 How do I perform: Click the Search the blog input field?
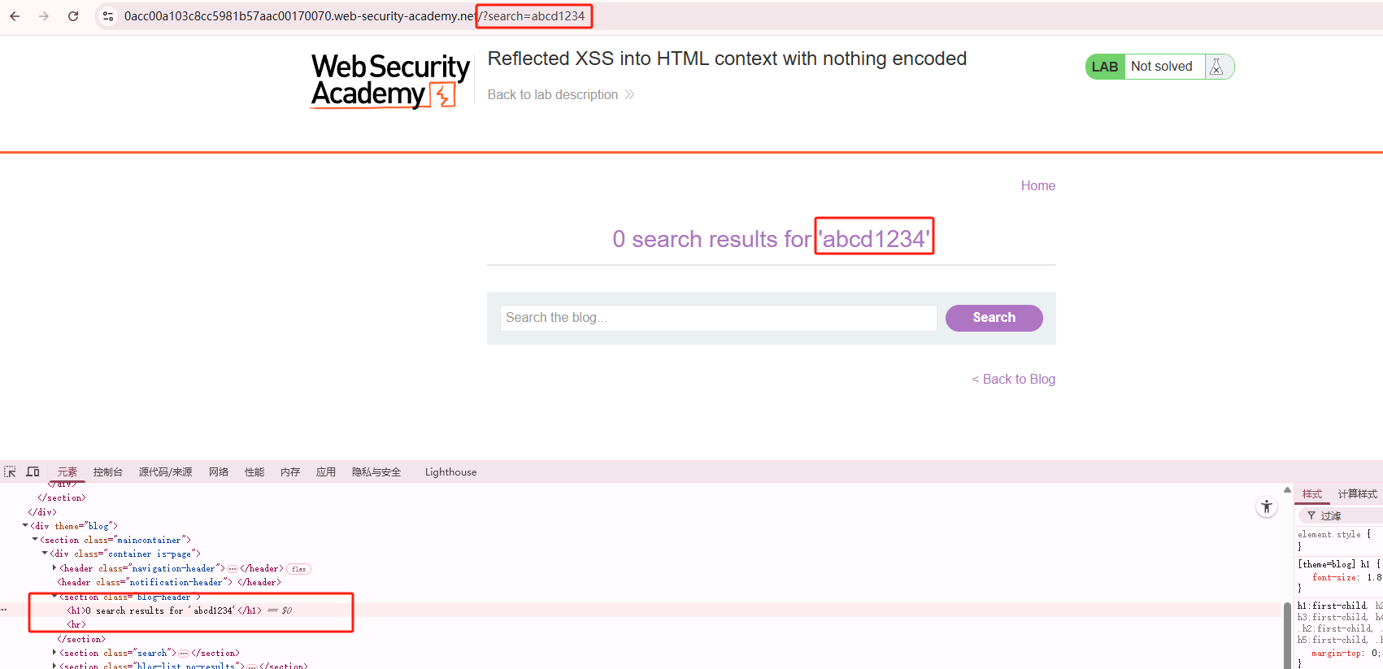click(x=719, y=318)
